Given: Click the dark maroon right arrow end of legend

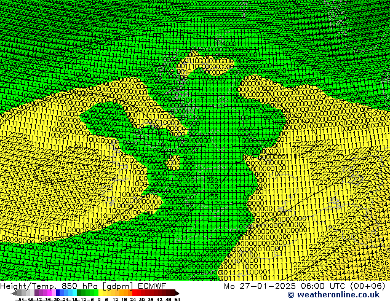Looking at the screenshot, I should tap(177, 293).
